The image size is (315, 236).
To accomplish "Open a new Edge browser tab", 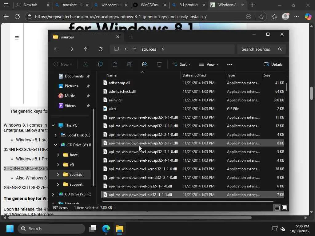I will (x=253, y=5).
